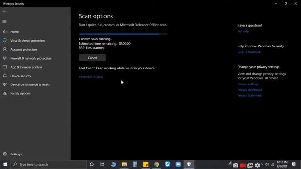Click the Firewall & network antenna icon
Screen dimensions: 301x169
(5, 58)
